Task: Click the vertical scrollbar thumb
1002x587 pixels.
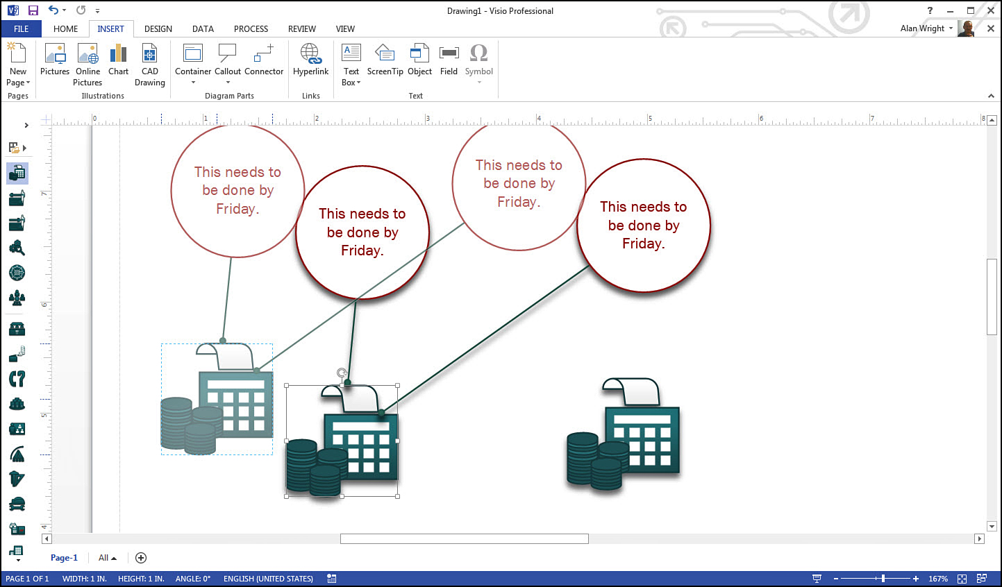Action: pos(992,297)
